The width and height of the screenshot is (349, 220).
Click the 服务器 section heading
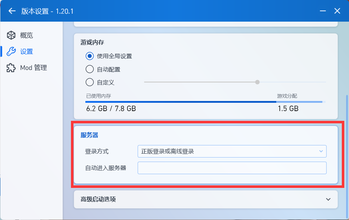point(89,135)
